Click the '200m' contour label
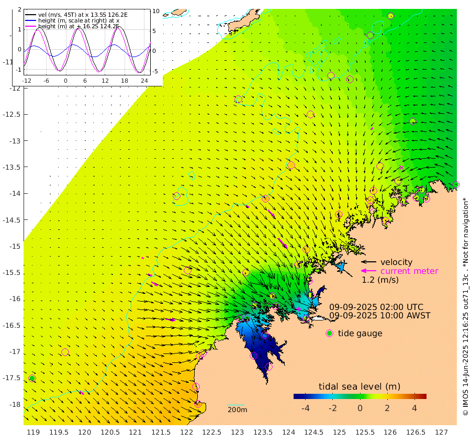The image size is (471, 443). pyautogui.click(x=237, y=409)
